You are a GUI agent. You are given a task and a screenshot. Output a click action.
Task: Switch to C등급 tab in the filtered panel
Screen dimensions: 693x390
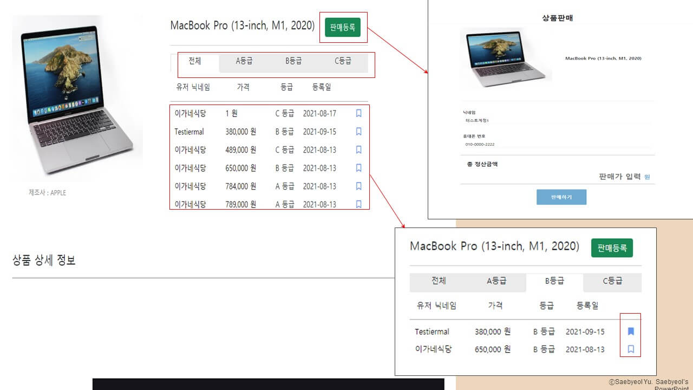pos(612,281)
